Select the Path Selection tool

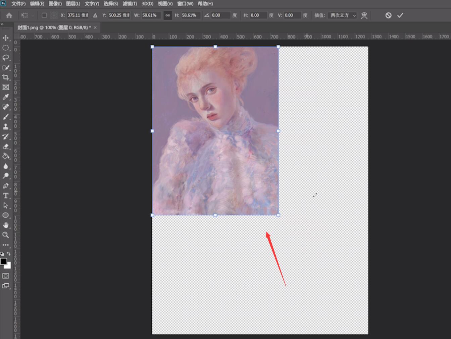(6, 206)
